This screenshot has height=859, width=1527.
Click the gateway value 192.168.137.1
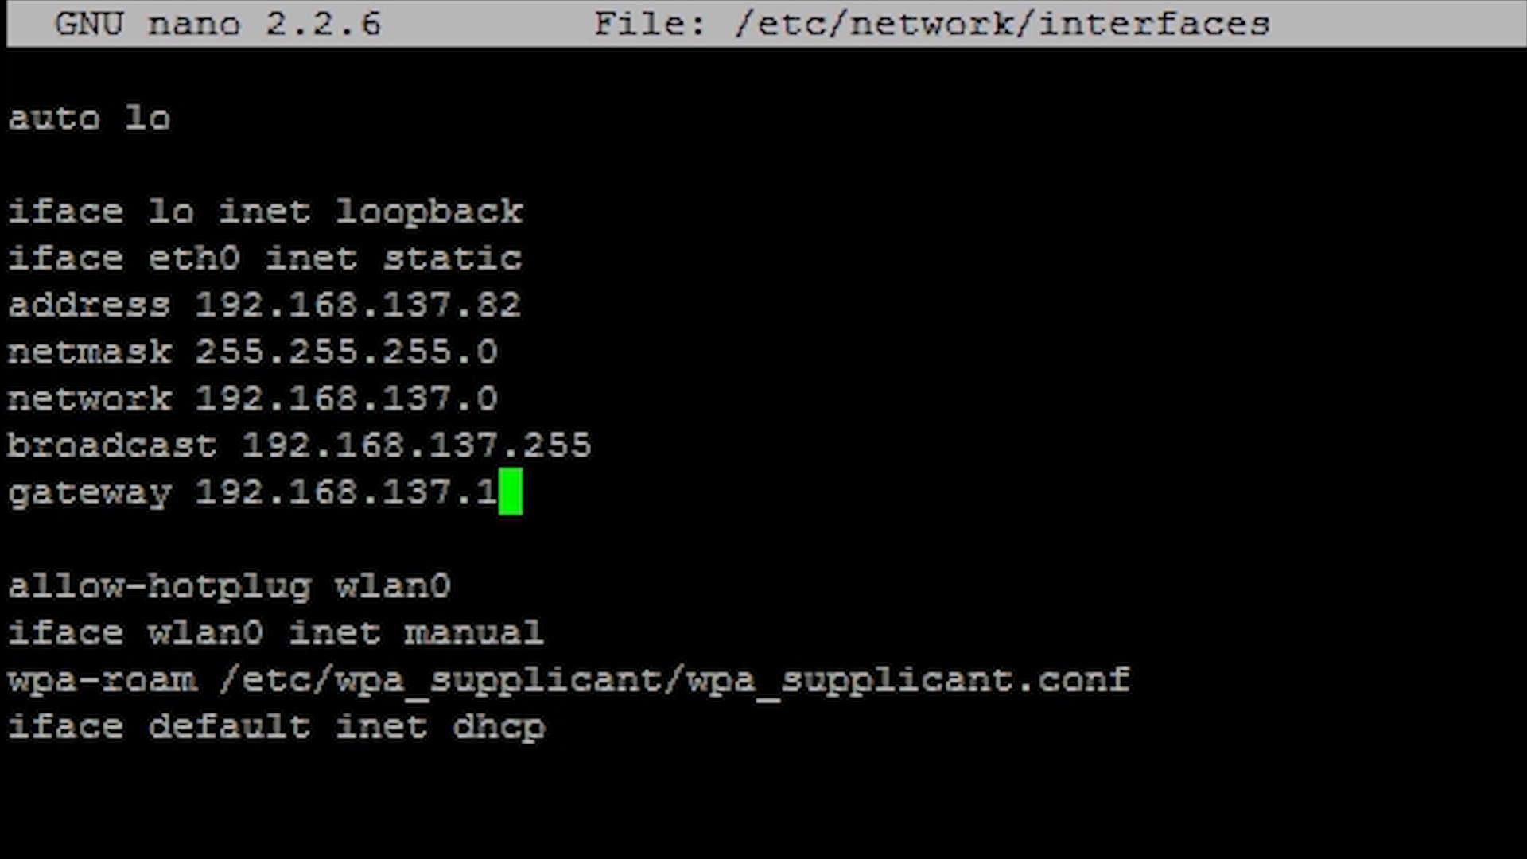click(x=347, y=492)
